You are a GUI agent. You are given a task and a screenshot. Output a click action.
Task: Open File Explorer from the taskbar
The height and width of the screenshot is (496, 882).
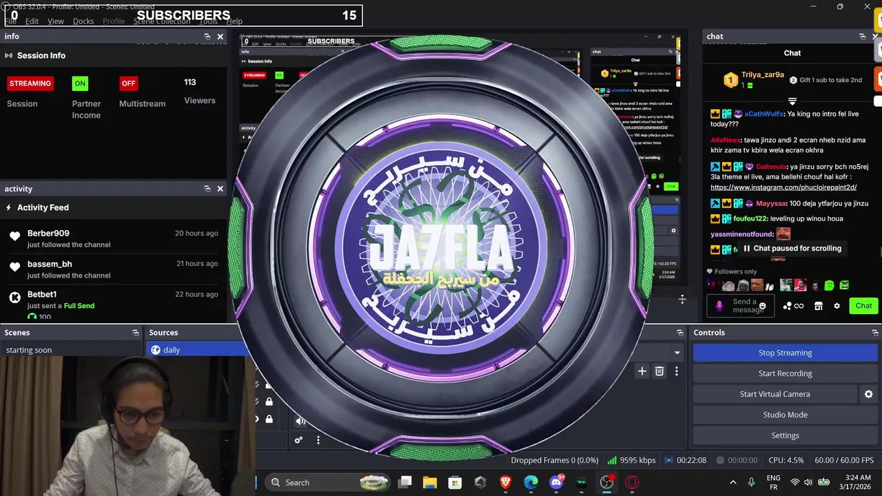tap(430, 482)
